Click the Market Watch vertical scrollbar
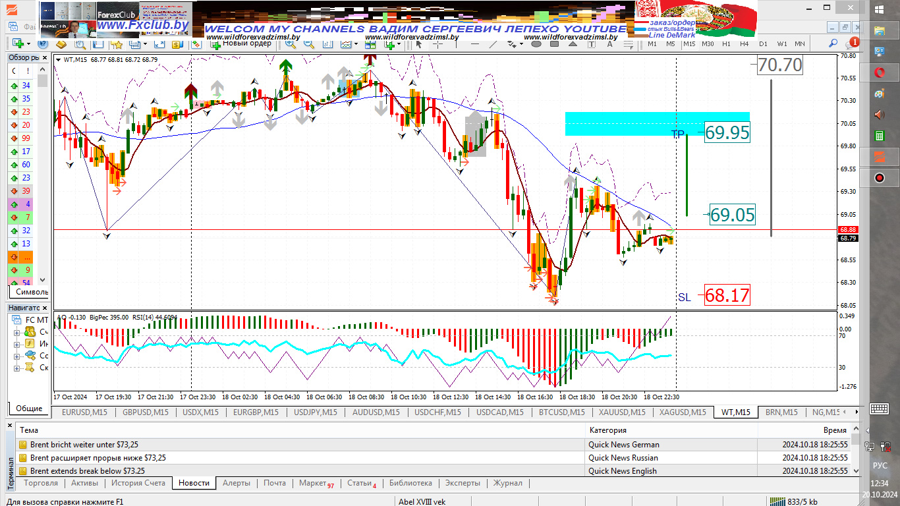The height and width of the screenshot is (506, 900). pyautogui.click(x=43, y=175)
